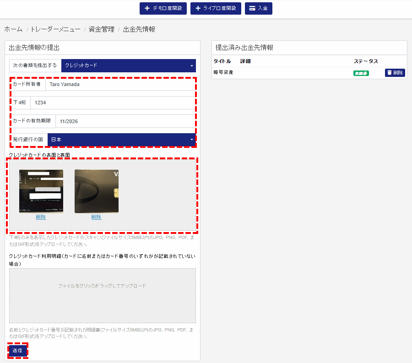Open 資金管理 breadcrumb

click(x=102, y=29)
